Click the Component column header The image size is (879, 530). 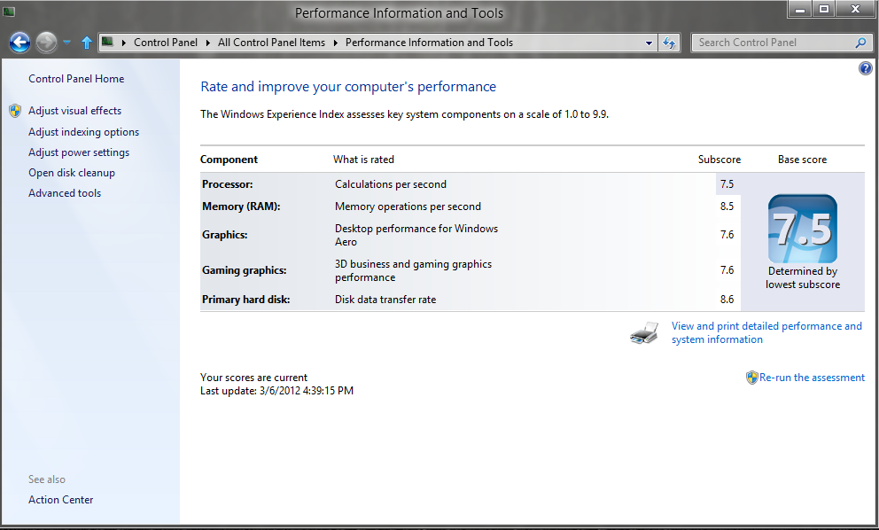229,160
